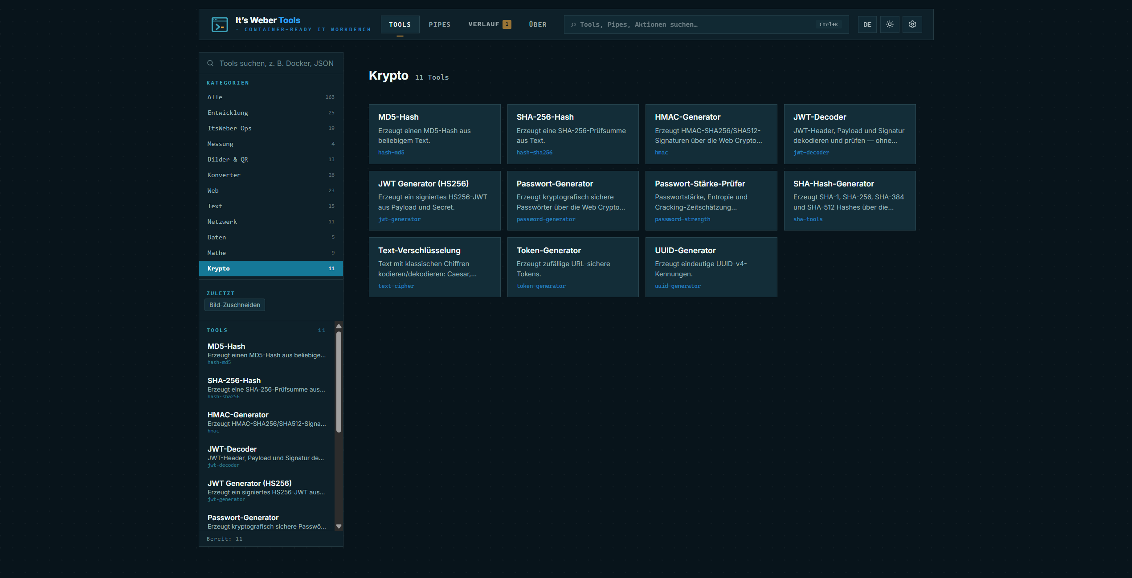Viewport: 1132px width, 578px height.
Task: Click the tools list scrollbar up arrow
Action: [339, 326]
